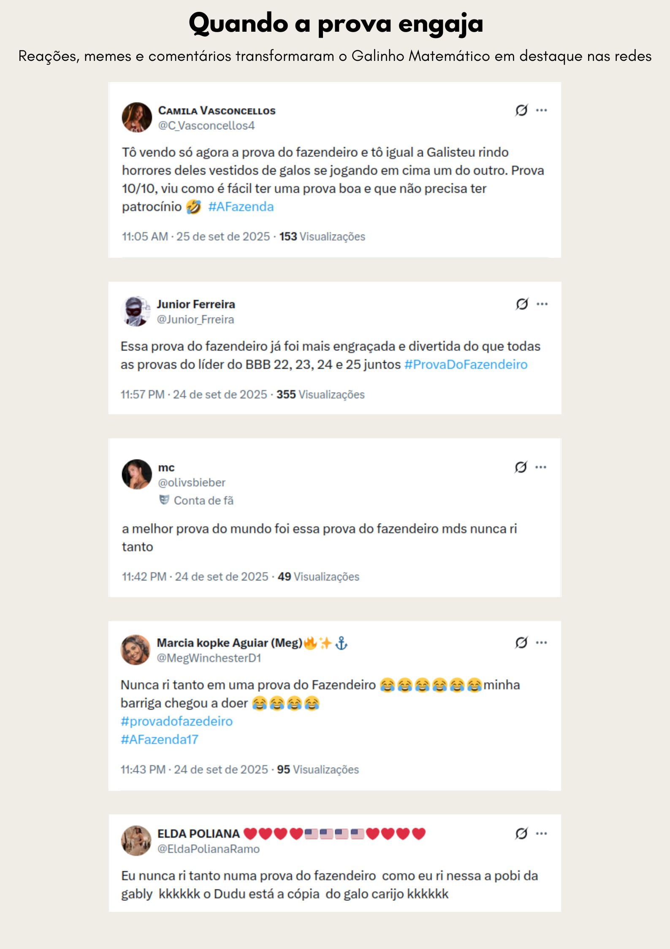Click the Grok icon on Camila Vasconcellos's tweet
The width and height of the screenshot is (670, 949).
[x=521, y=110]
